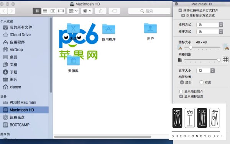230x144 pixels.
Task: Go back with the Finder back arrow
Action: click(4, 11)
